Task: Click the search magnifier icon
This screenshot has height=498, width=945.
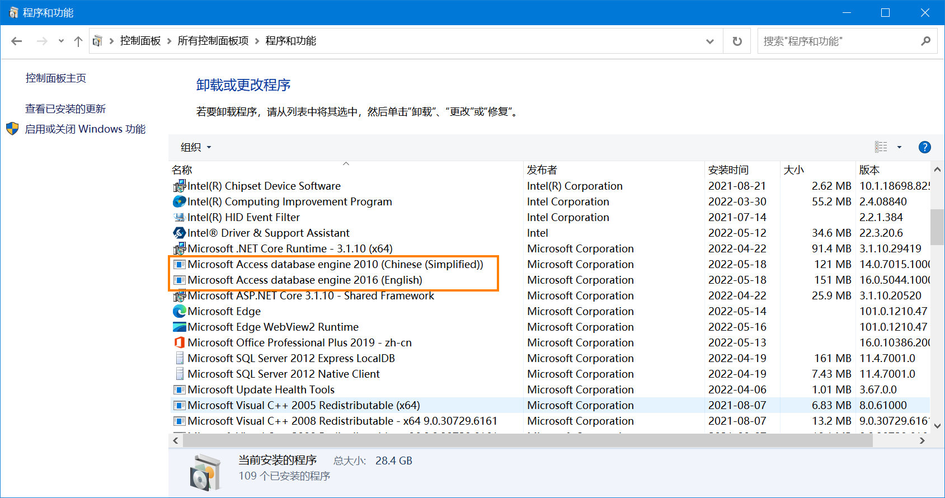Action: pyautogui.click(x=925, y=41)
